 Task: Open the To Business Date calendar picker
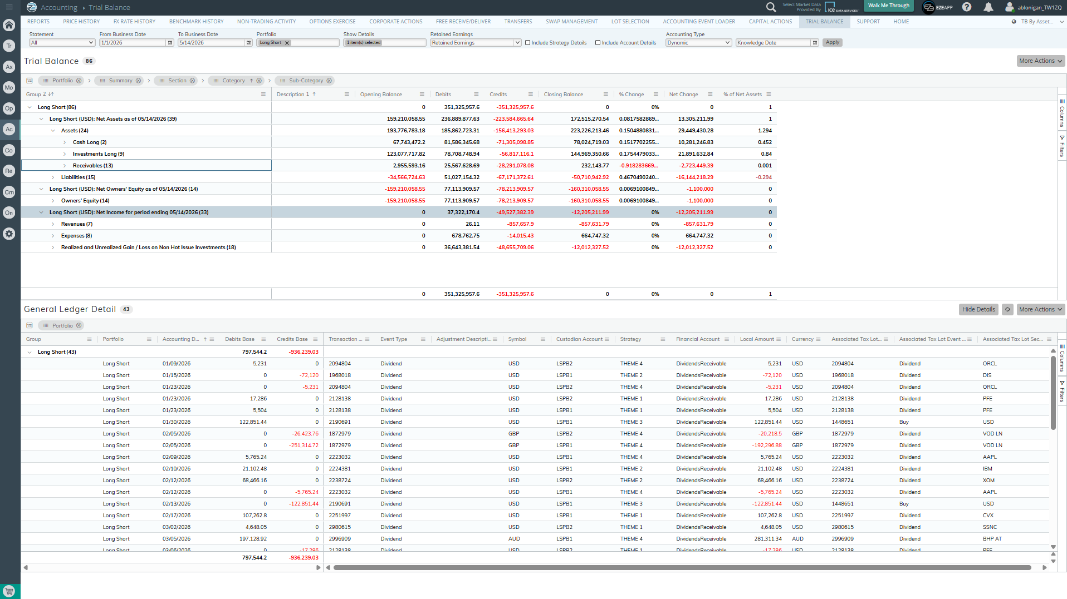tap(248, 43)
